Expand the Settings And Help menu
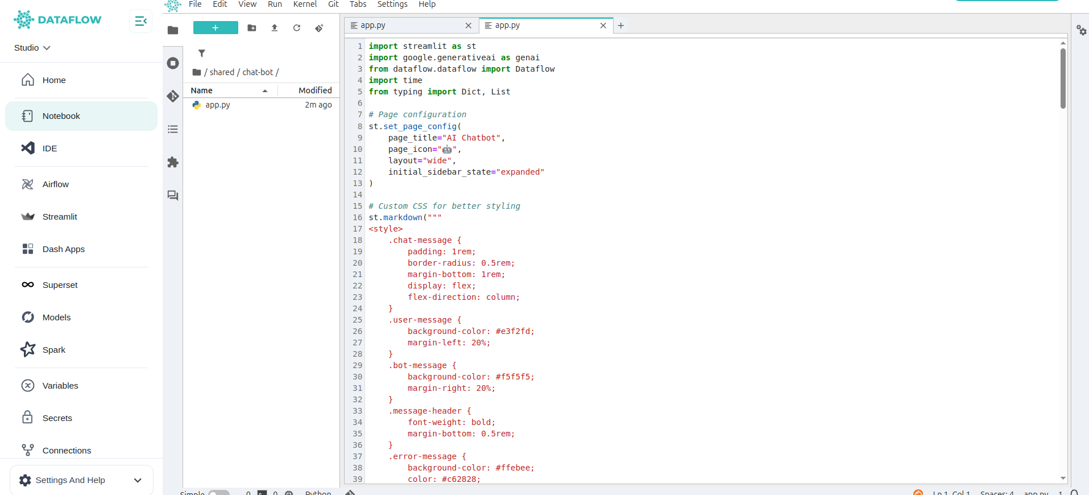The height and width of the screenshot is (495, 1089). click(81, 480)
